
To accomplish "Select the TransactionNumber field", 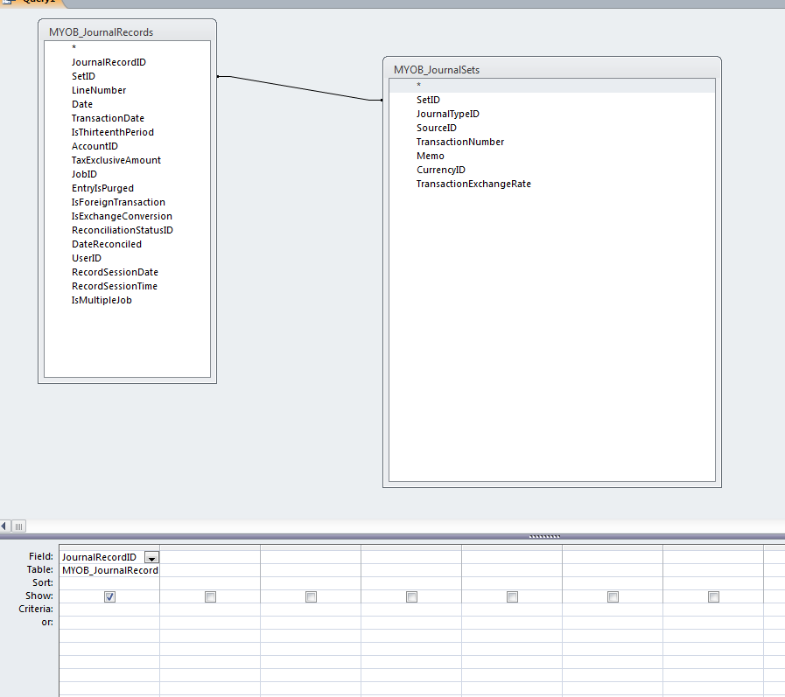I will tap(551, 142).
